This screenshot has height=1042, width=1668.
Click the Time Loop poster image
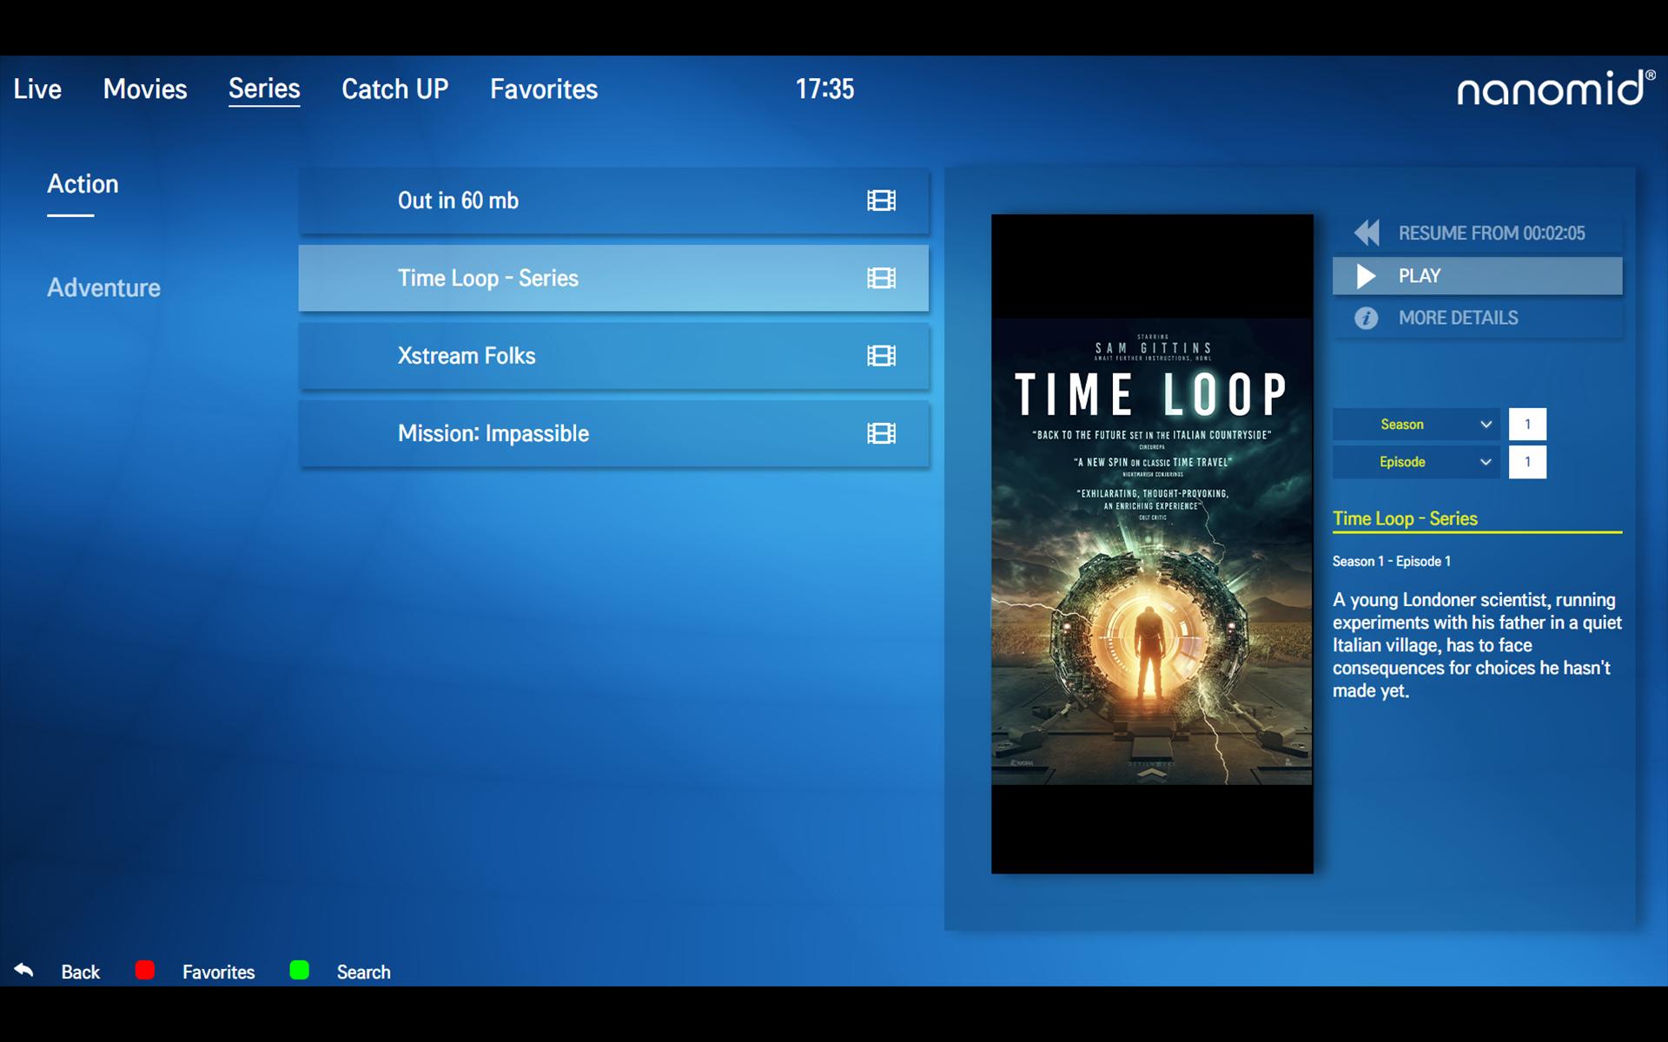tap(1152, 544)
